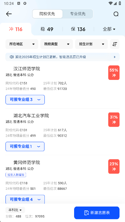125x222 pixels.
Task: Expand 可报专业组 3 for 汉江师范学院
Action: coord(25,100)
